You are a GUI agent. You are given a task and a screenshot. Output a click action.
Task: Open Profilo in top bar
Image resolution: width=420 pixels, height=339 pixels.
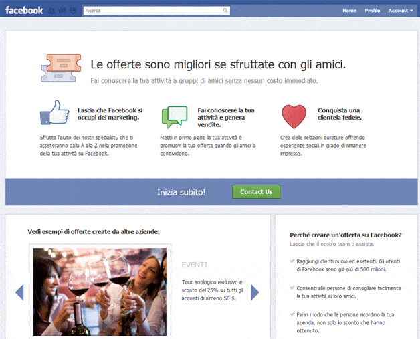[373, 11]
